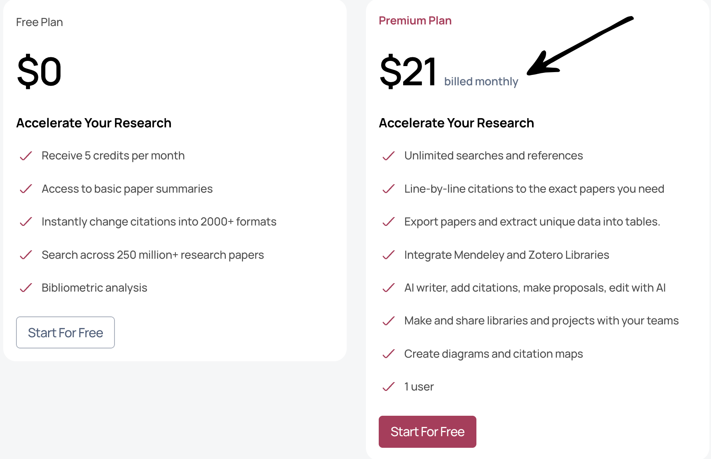Click the Free Plan 'Accelerate Your Research' heading
Image resolution: width=711 pixels, height=459 pixels.
coord(94,123)
